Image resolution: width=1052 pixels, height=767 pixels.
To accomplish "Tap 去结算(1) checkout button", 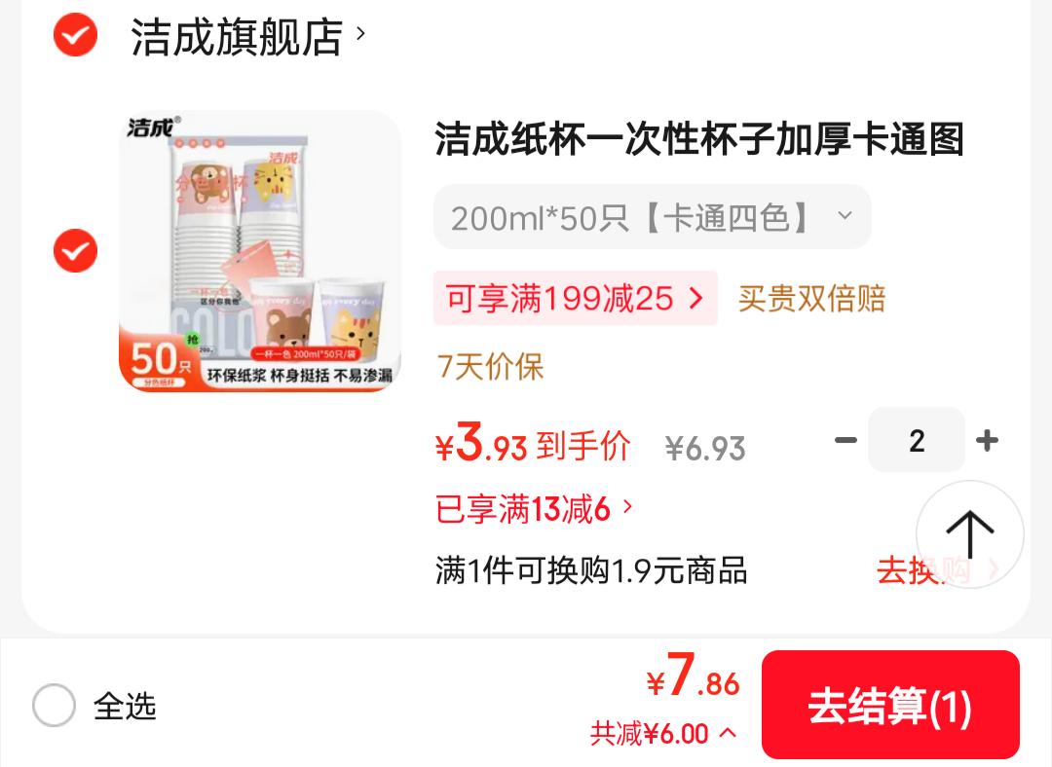I will [x=890, y=706].
